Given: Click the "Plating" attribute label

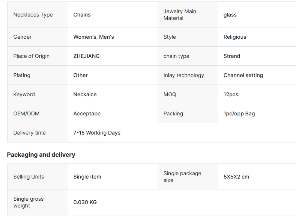Looking at the screenshot, I should point(22,75).
